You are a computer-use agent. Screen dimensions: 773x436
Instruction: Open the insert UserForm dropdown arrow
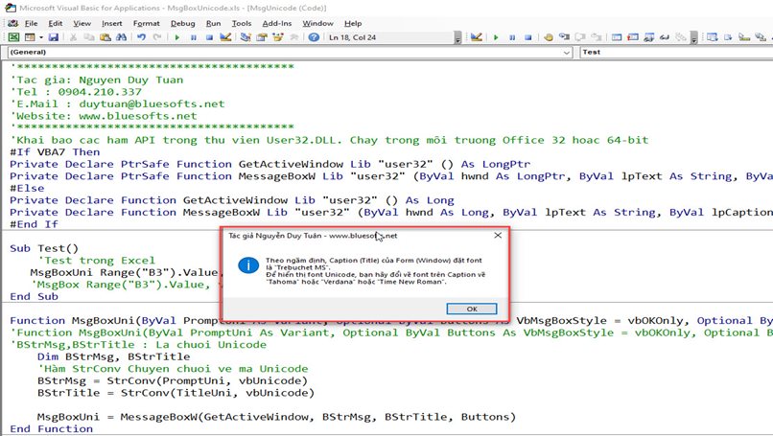click(41, 37)
